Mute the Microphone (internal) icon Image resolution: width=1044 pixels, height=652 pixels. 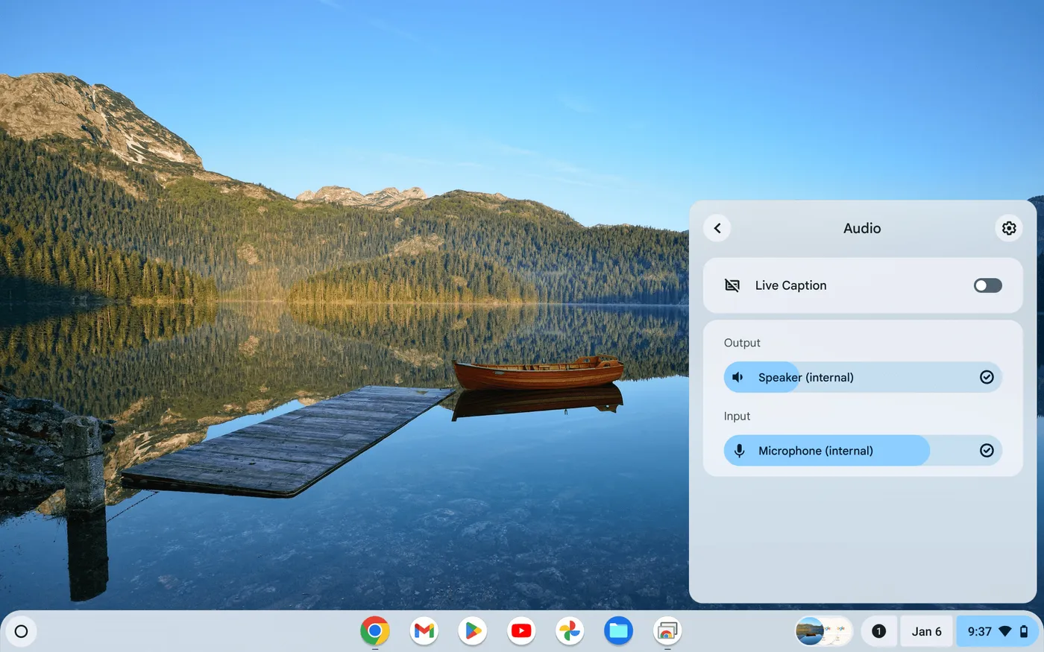[739, 451]
